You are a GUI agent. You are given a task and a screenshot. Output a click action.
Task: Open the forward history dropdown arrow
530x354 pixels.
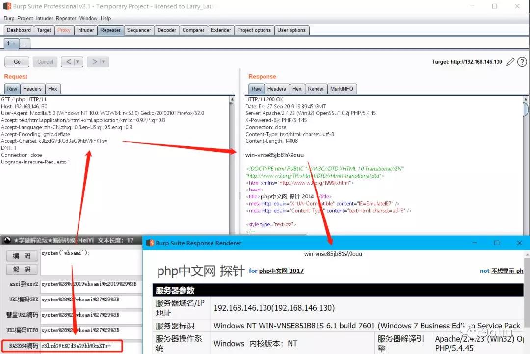pos(104,62)
